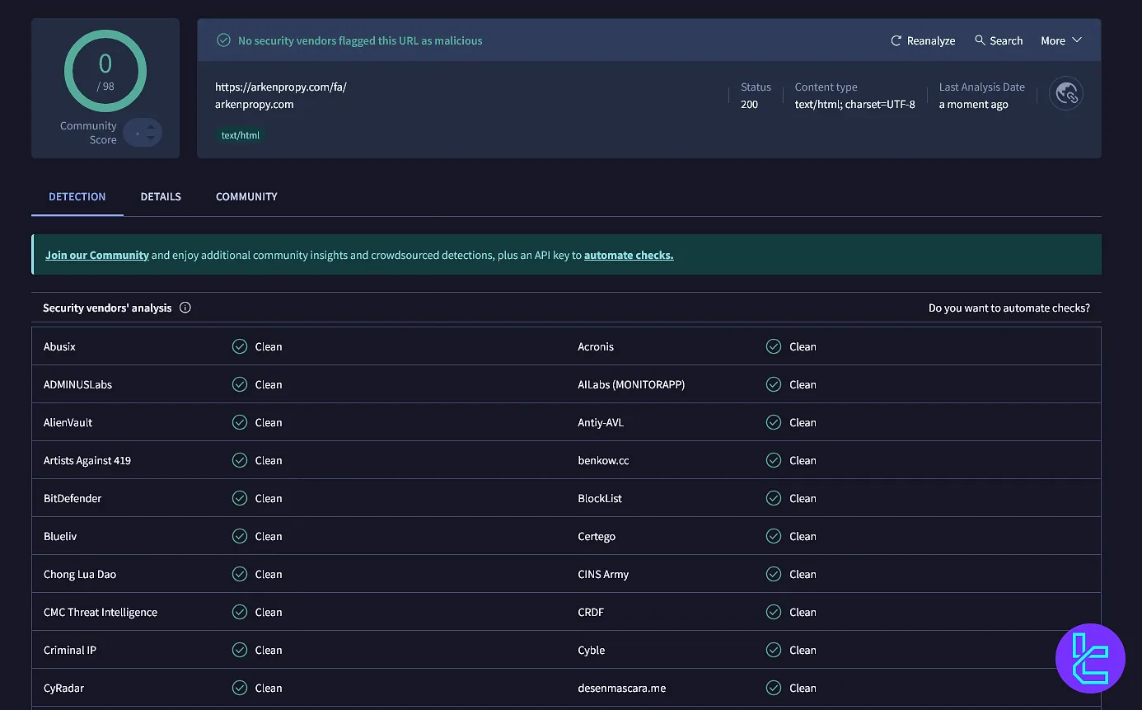
Task: Click the Reanalyze refresh icon
Action: [x=896, y=40]
